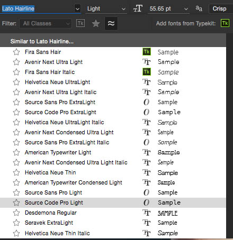This screenshot has height=240, width=233.
Task: Open the font family dropdown arrow
Action: click(x=77, y=8)
